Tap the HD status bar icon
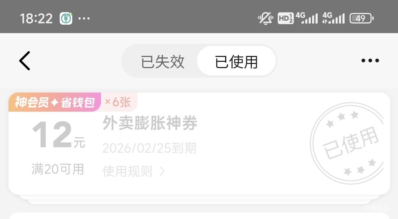 point(286,18)
